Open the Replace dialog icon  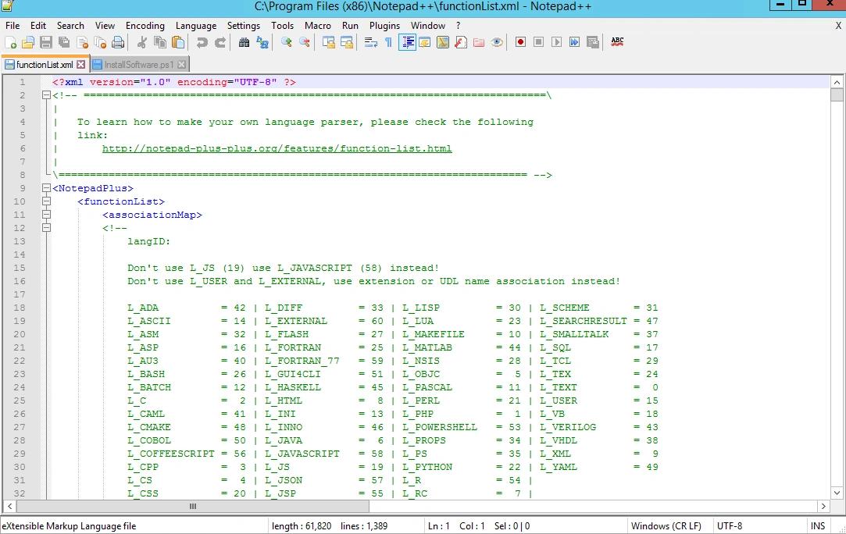(x=262, y=43)
